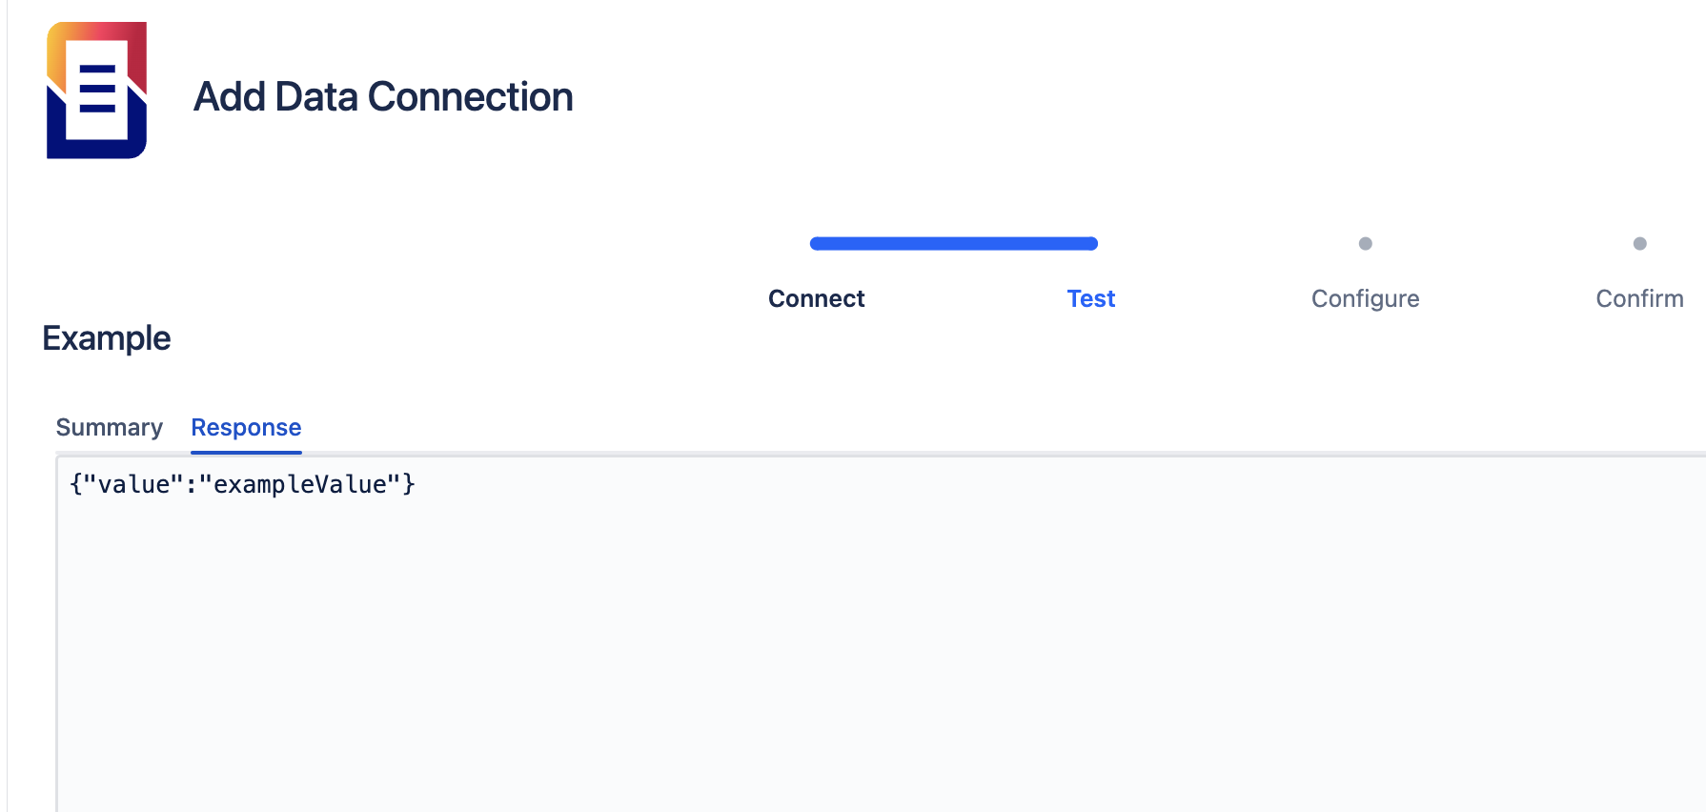Switch to the Summary tab
This screenshot has height=812, width=1706.
[x=109, y=428]
